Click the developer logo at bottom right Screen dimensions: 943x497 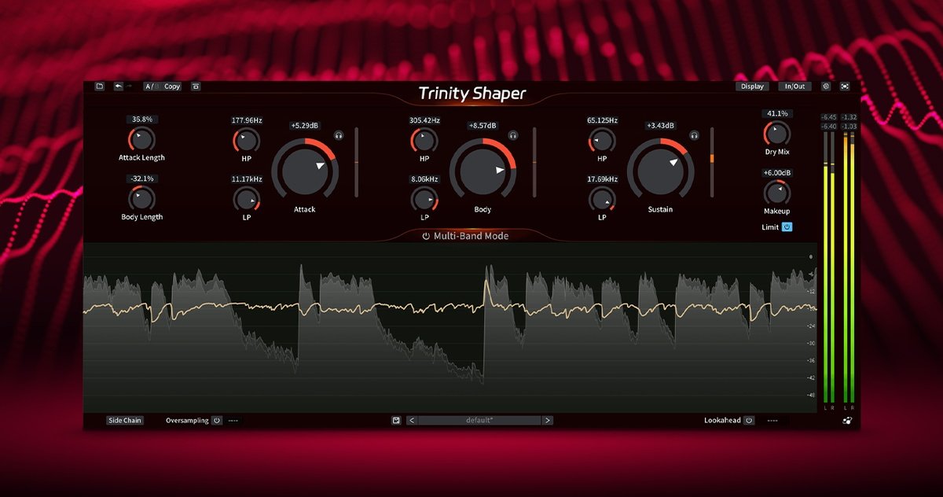point(846,420)
